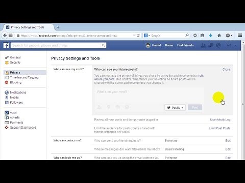The image size is (245, 183).
Task: Click Find Friends link
Action: click(185, 45)
